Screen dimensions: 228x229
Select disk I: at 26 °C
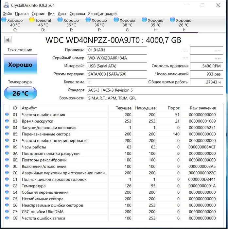[x=184, y=25]
